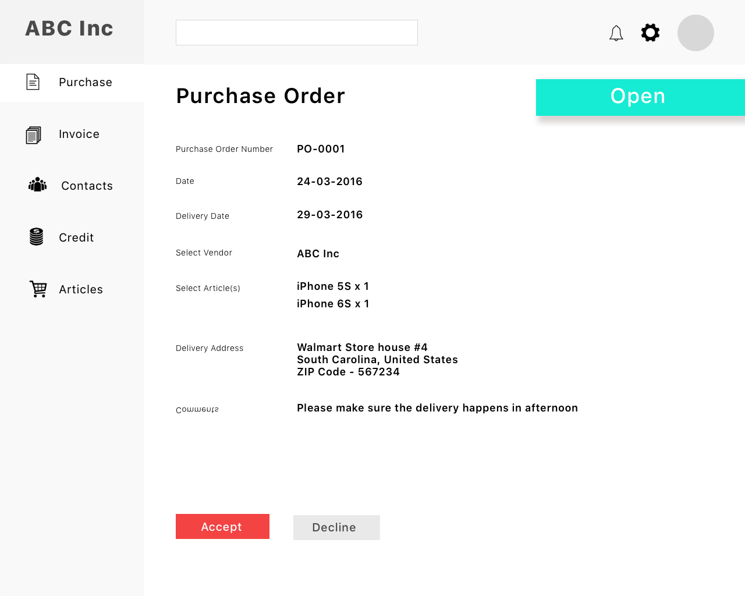
Task: Click the Purchase document icon in sidebar
Action: point(33,82)
